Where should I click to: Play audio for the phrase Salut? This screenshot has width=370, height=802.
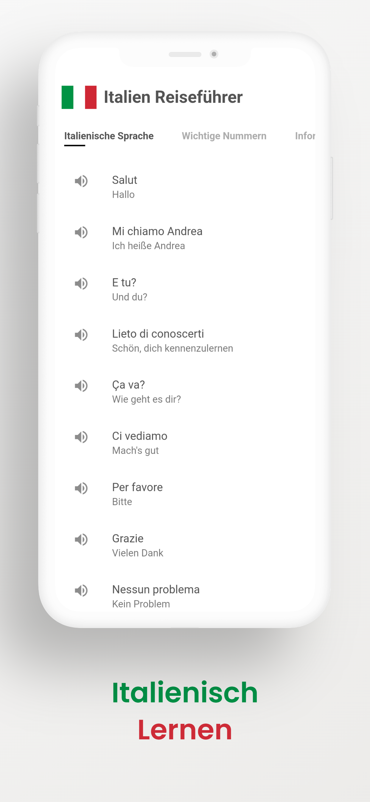pos(81,181)
